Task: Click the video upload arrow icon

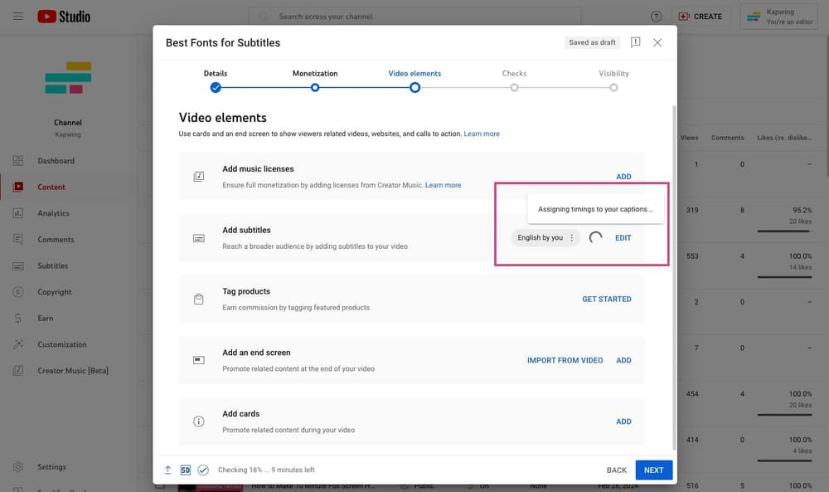Action: point(167,469)
